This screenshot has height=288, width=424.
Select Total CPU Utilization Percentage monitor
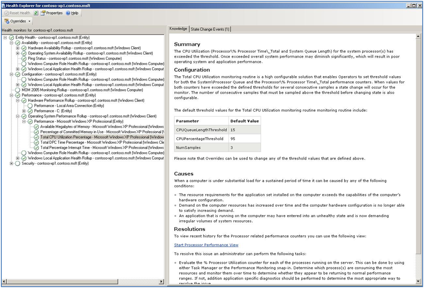click(x=102, y=137)
